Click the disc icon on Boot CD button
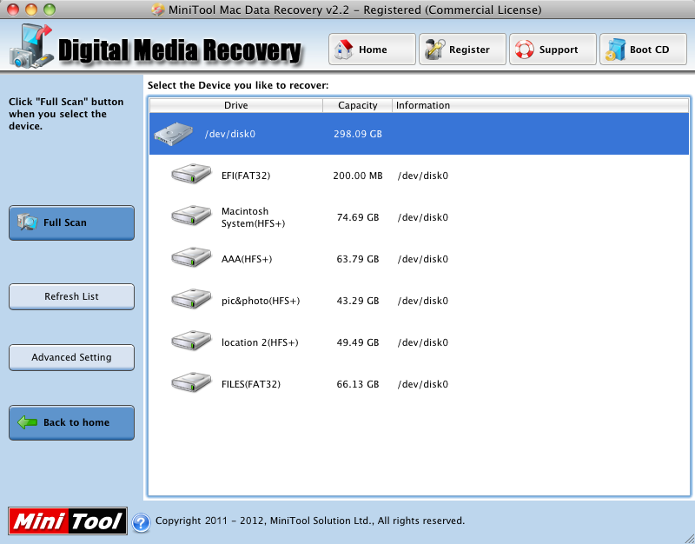This screenshot has width=695, height=544. (x=615, y=50)
